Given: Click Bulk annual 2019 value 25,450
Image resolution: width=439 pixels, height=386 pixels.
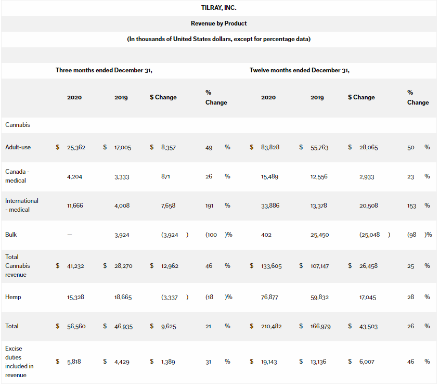Looking at the screenshot, I should pos(319,235).
